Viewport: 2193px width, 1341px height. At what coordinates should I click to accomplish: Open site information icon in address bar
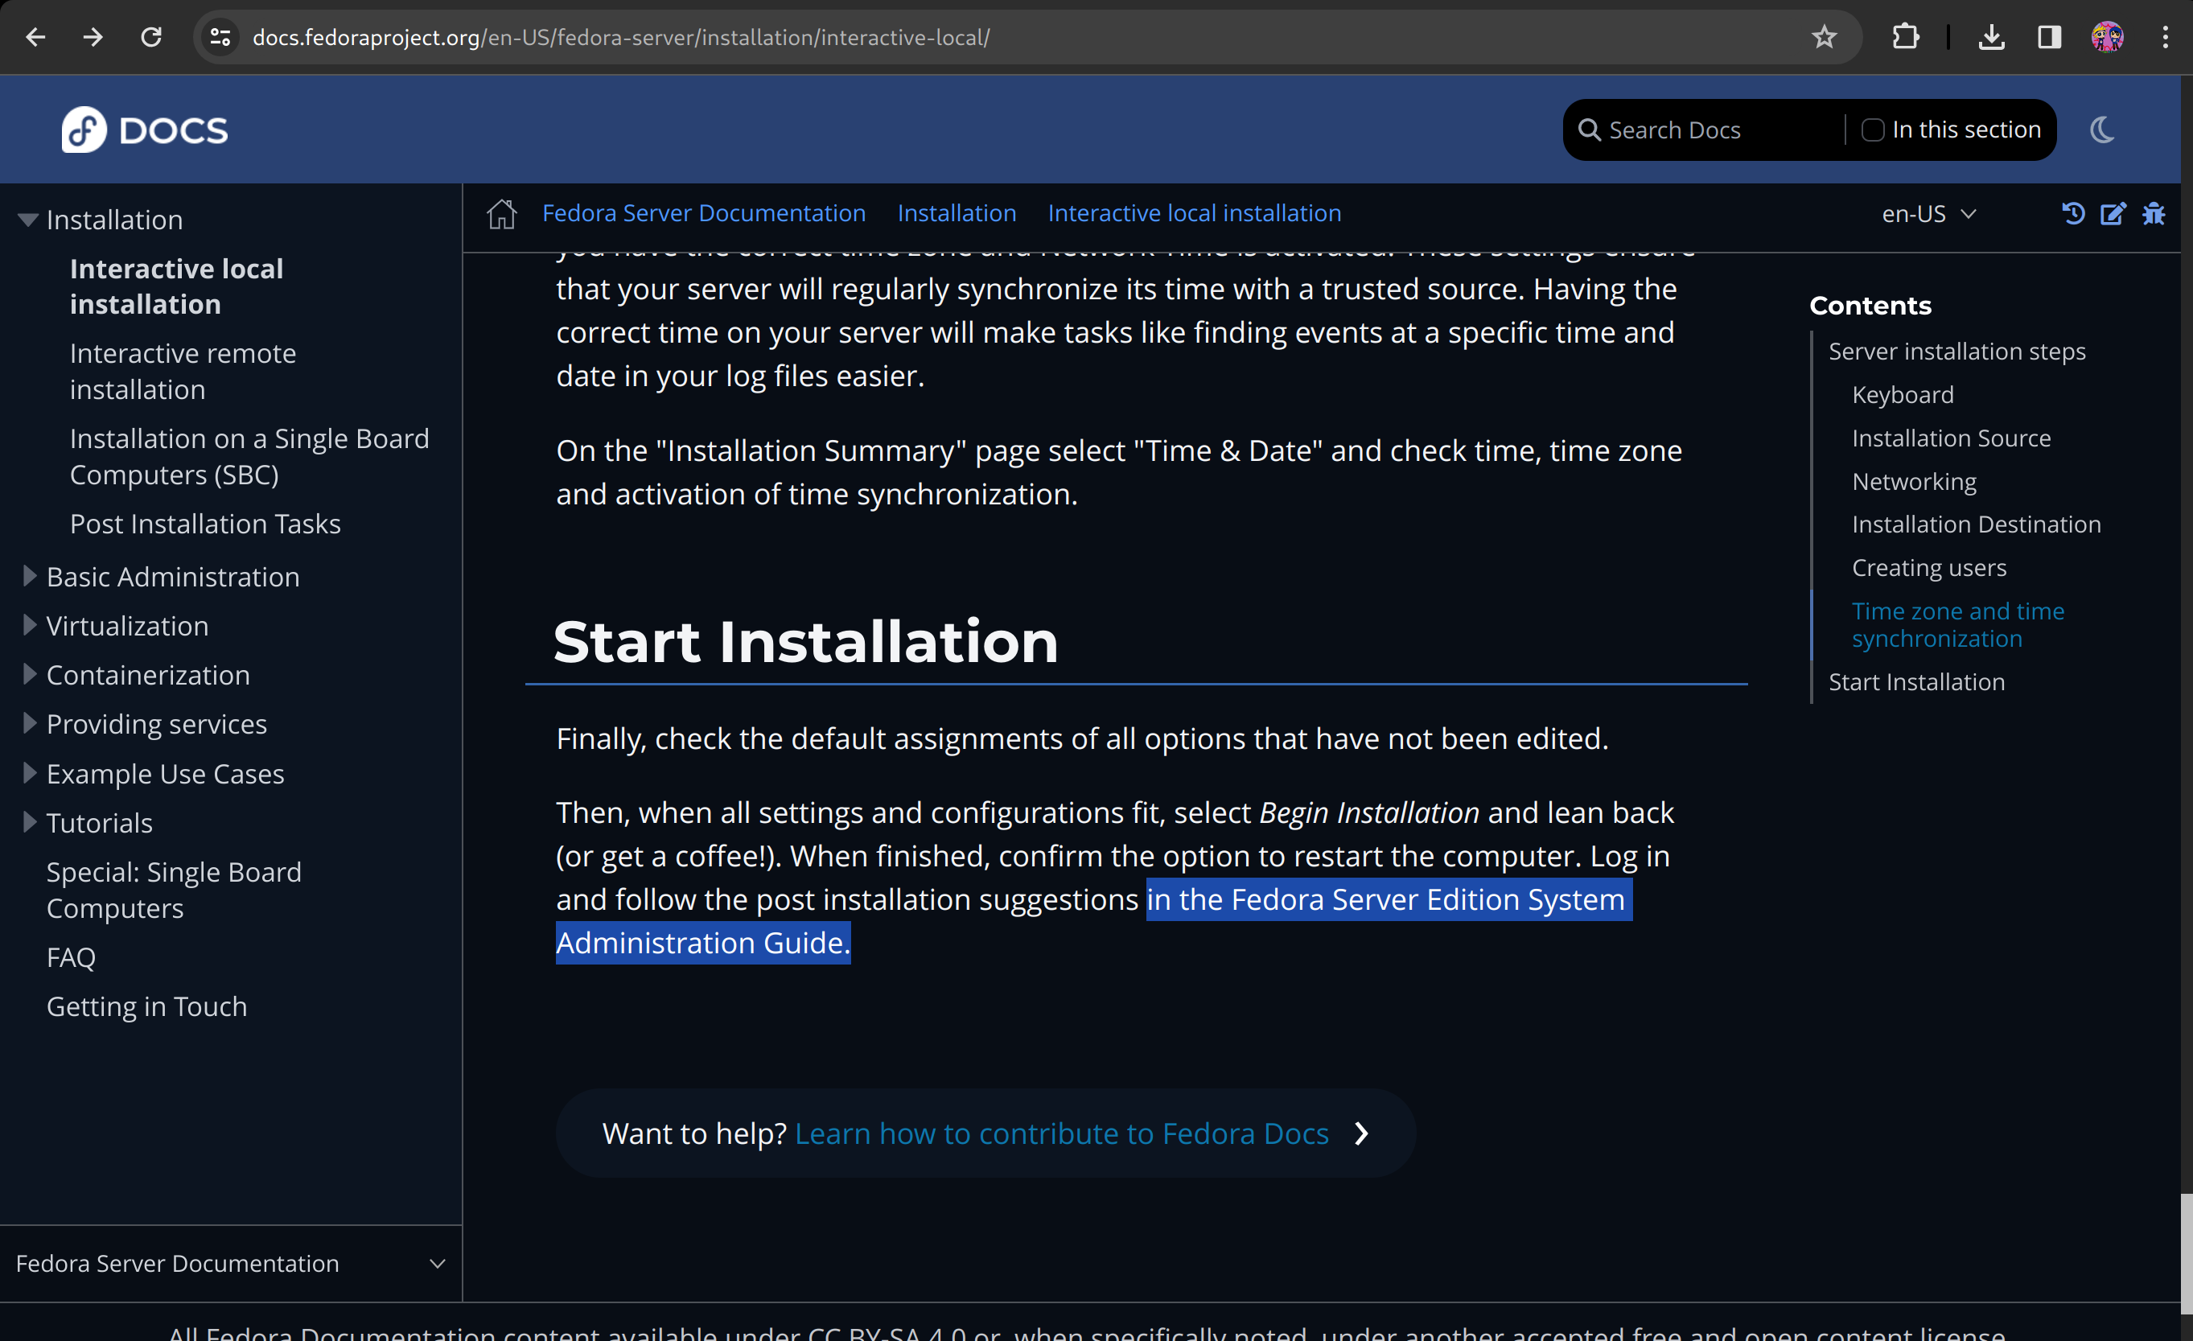click(x=220, y=36)
